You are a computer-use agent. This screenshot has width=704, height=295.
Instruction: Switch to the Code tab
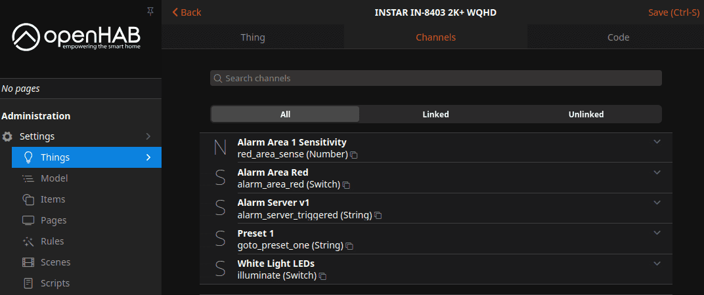[x=618, y=37]
